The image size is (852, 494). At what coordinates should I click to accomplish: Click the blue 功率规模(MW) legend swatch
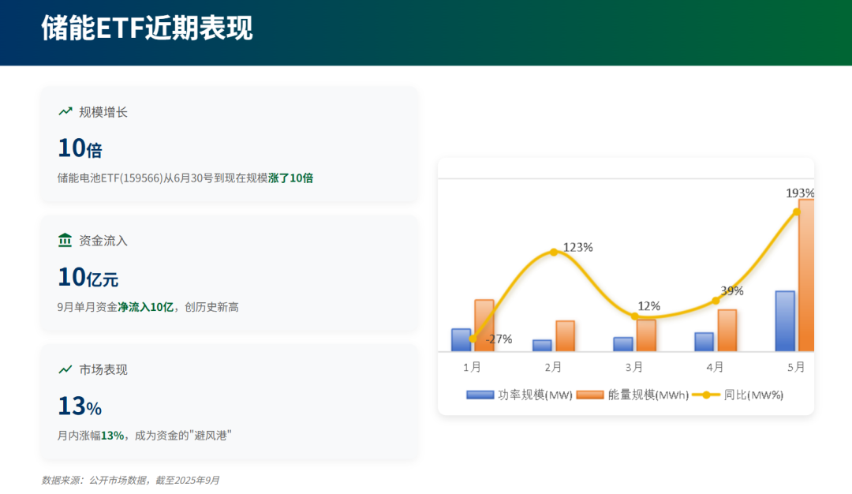pyautogui.click(x=480, y=395)
